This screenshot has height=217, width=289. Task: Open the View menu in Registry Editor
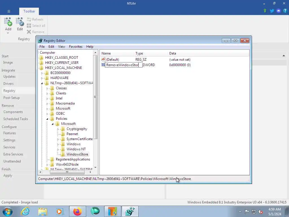(x=62, y=47)
